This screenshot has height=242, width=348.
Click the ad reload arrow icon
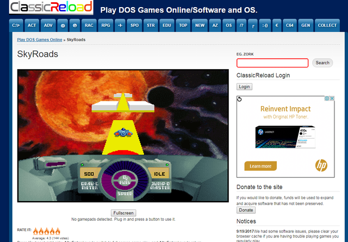pos(239,99)
